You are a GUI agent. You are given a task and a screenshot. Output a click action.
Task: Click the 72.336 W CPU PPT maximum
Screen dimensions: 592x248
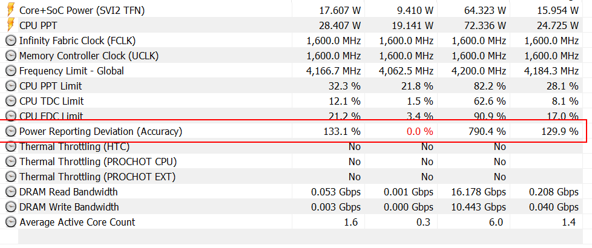[x=482, y=25]
